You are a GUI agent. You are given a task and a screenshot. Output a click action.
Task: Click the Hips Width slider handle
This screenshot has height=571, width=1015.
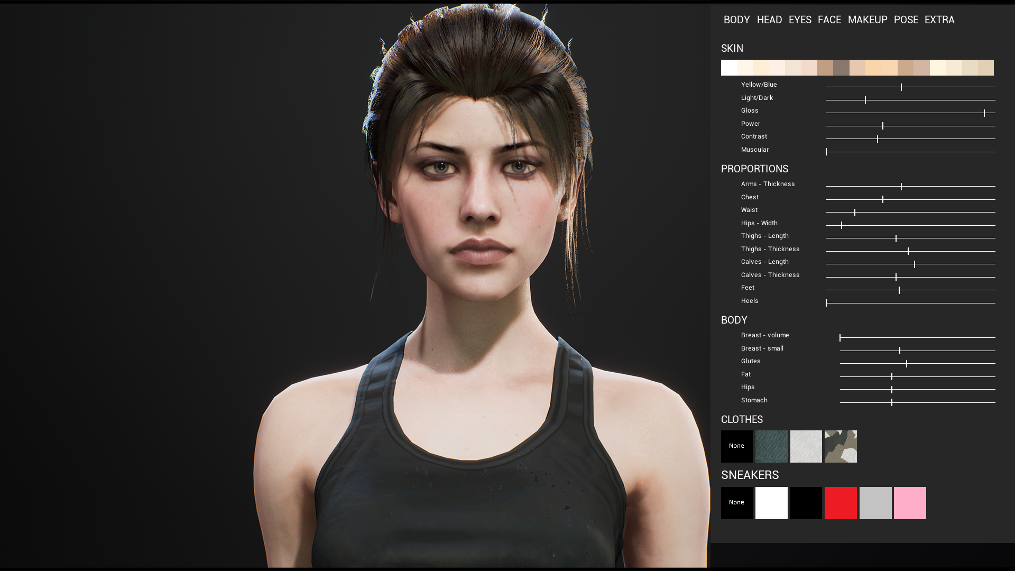coord(842,225)
